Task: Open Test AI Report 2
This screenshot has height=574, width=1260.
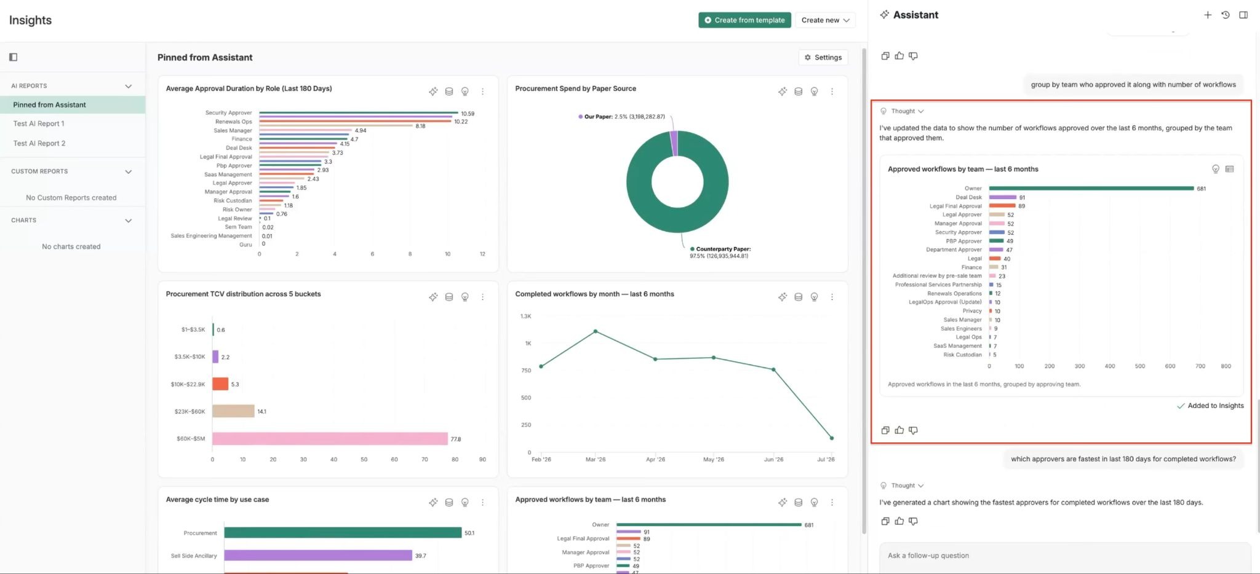Action: click(39, 143)
